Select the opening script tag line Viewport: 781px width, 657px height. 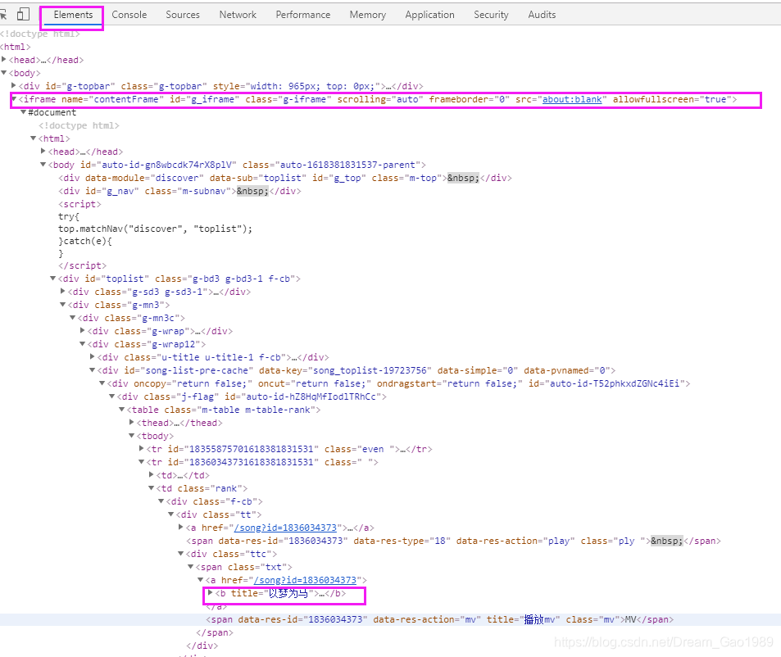click(79, 204)
